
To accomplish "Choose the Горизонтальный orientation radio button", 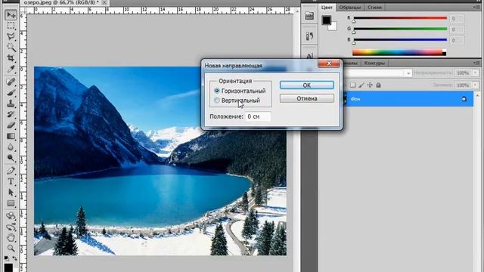I will pos(217,91).
